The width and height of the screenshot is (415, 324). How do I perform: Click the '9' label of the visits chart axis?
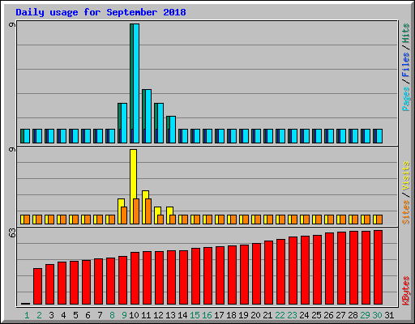coord(12,149)
